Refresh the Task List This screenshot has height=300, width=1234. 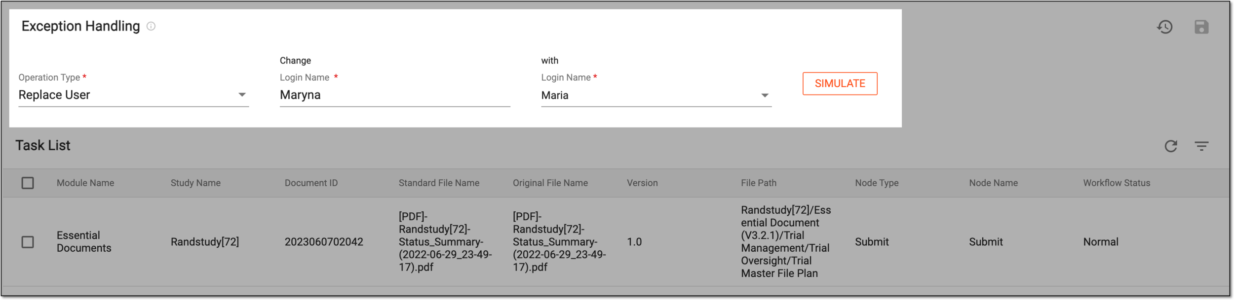click(x=1171, y=146)
